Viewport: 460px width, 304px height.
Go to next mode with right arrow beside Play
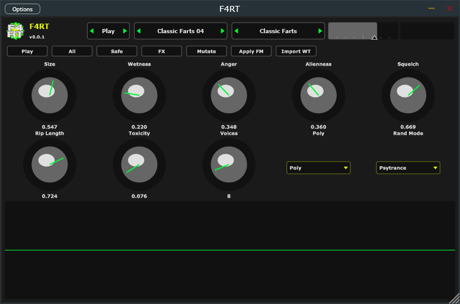pyautogui.click(x=125, y=31)
